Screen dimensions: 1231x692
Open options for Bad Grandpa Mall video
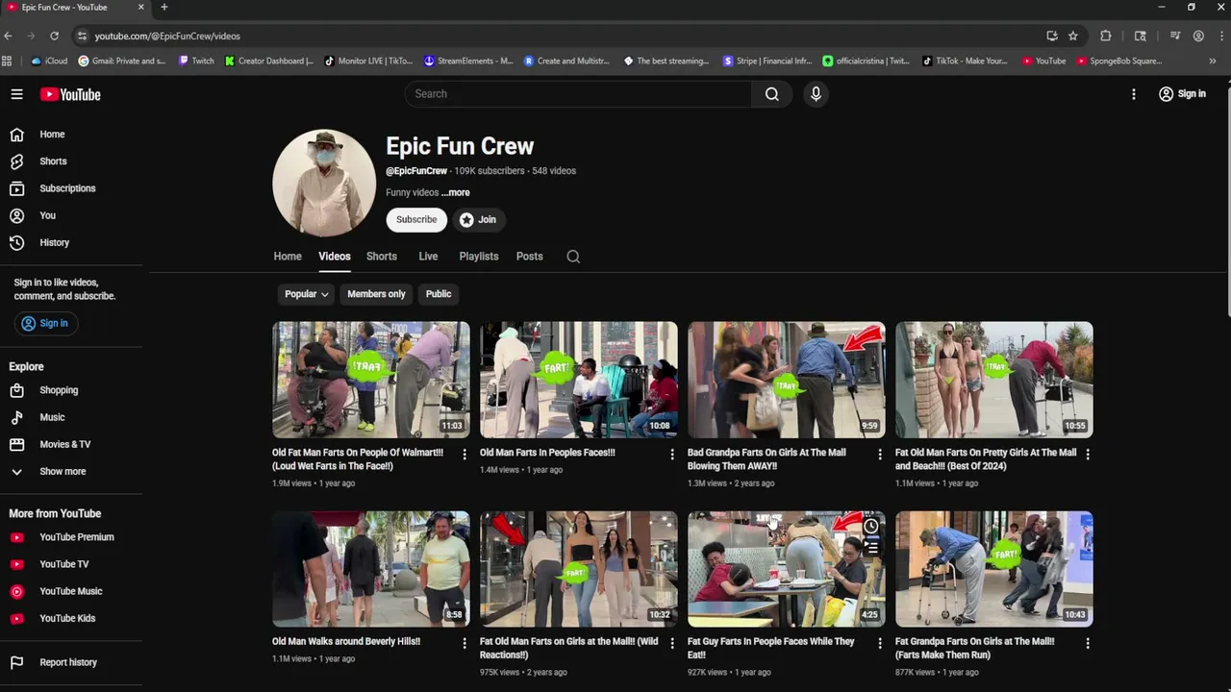coord(880,455)
